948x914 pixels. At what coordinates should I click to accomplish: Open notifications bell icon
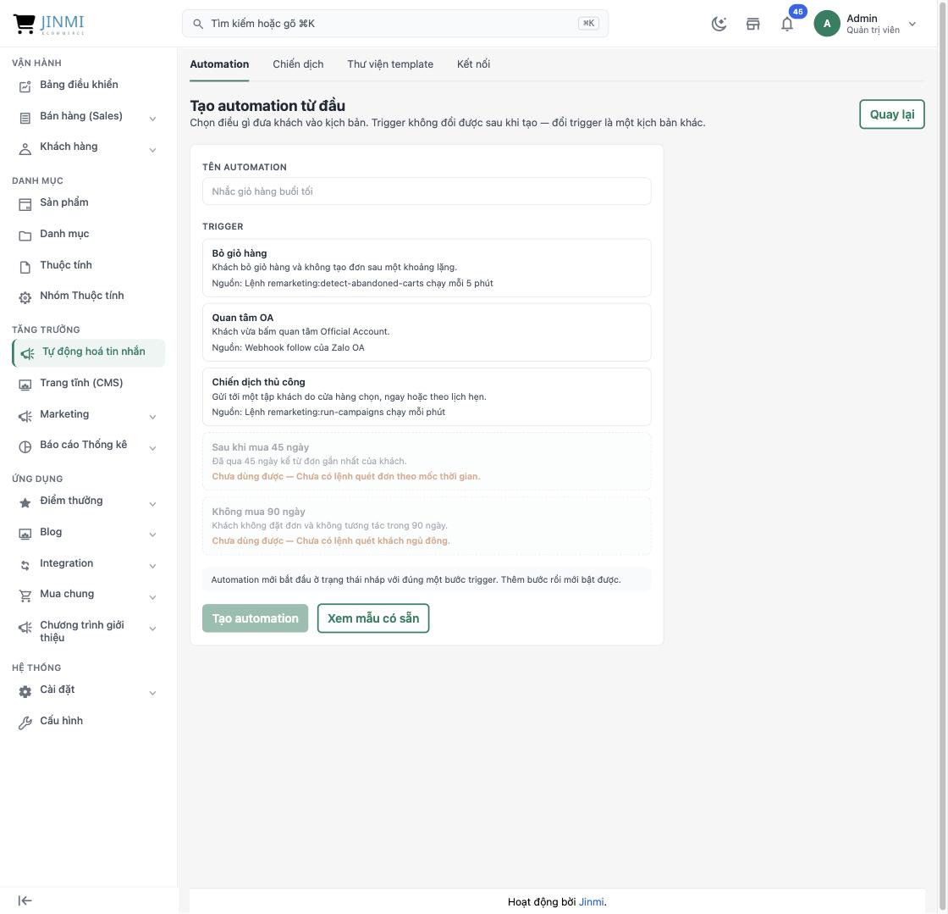point(786,25)
